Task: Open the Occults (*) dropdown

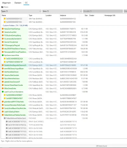Action: [x=103, y=11]
